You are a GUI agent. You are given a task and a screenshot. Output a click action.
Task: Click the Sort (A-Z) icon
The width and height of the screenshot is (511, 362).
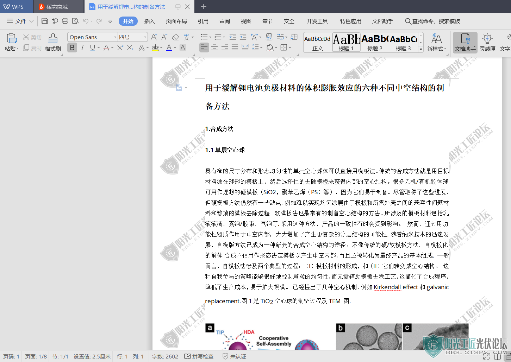(x=269, y=37)
